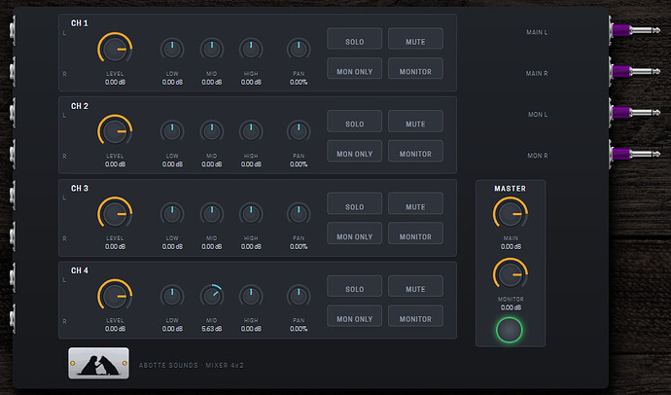Click the MAIN R output jack plug
671x395 pixels.
point(635,71)
